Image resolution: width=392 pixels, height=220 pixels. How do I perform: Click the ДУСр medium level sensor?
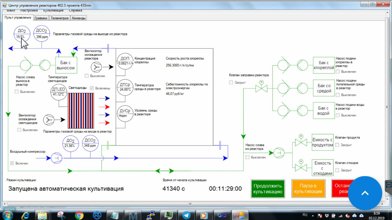point(125,113)
